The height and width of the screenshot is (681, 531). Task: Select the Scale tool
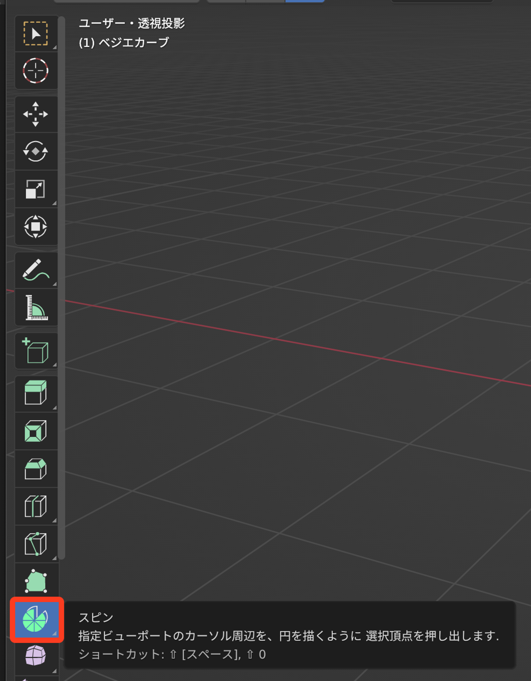coord(36,189)
